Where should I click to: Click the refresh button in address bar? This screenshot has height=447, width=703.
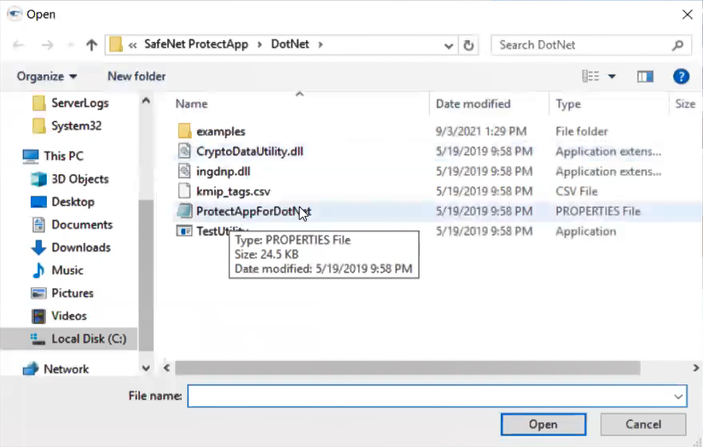coord(468,45)
